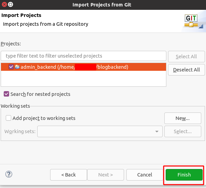
Task: Select the admin_backend project row
Action: 83,67
